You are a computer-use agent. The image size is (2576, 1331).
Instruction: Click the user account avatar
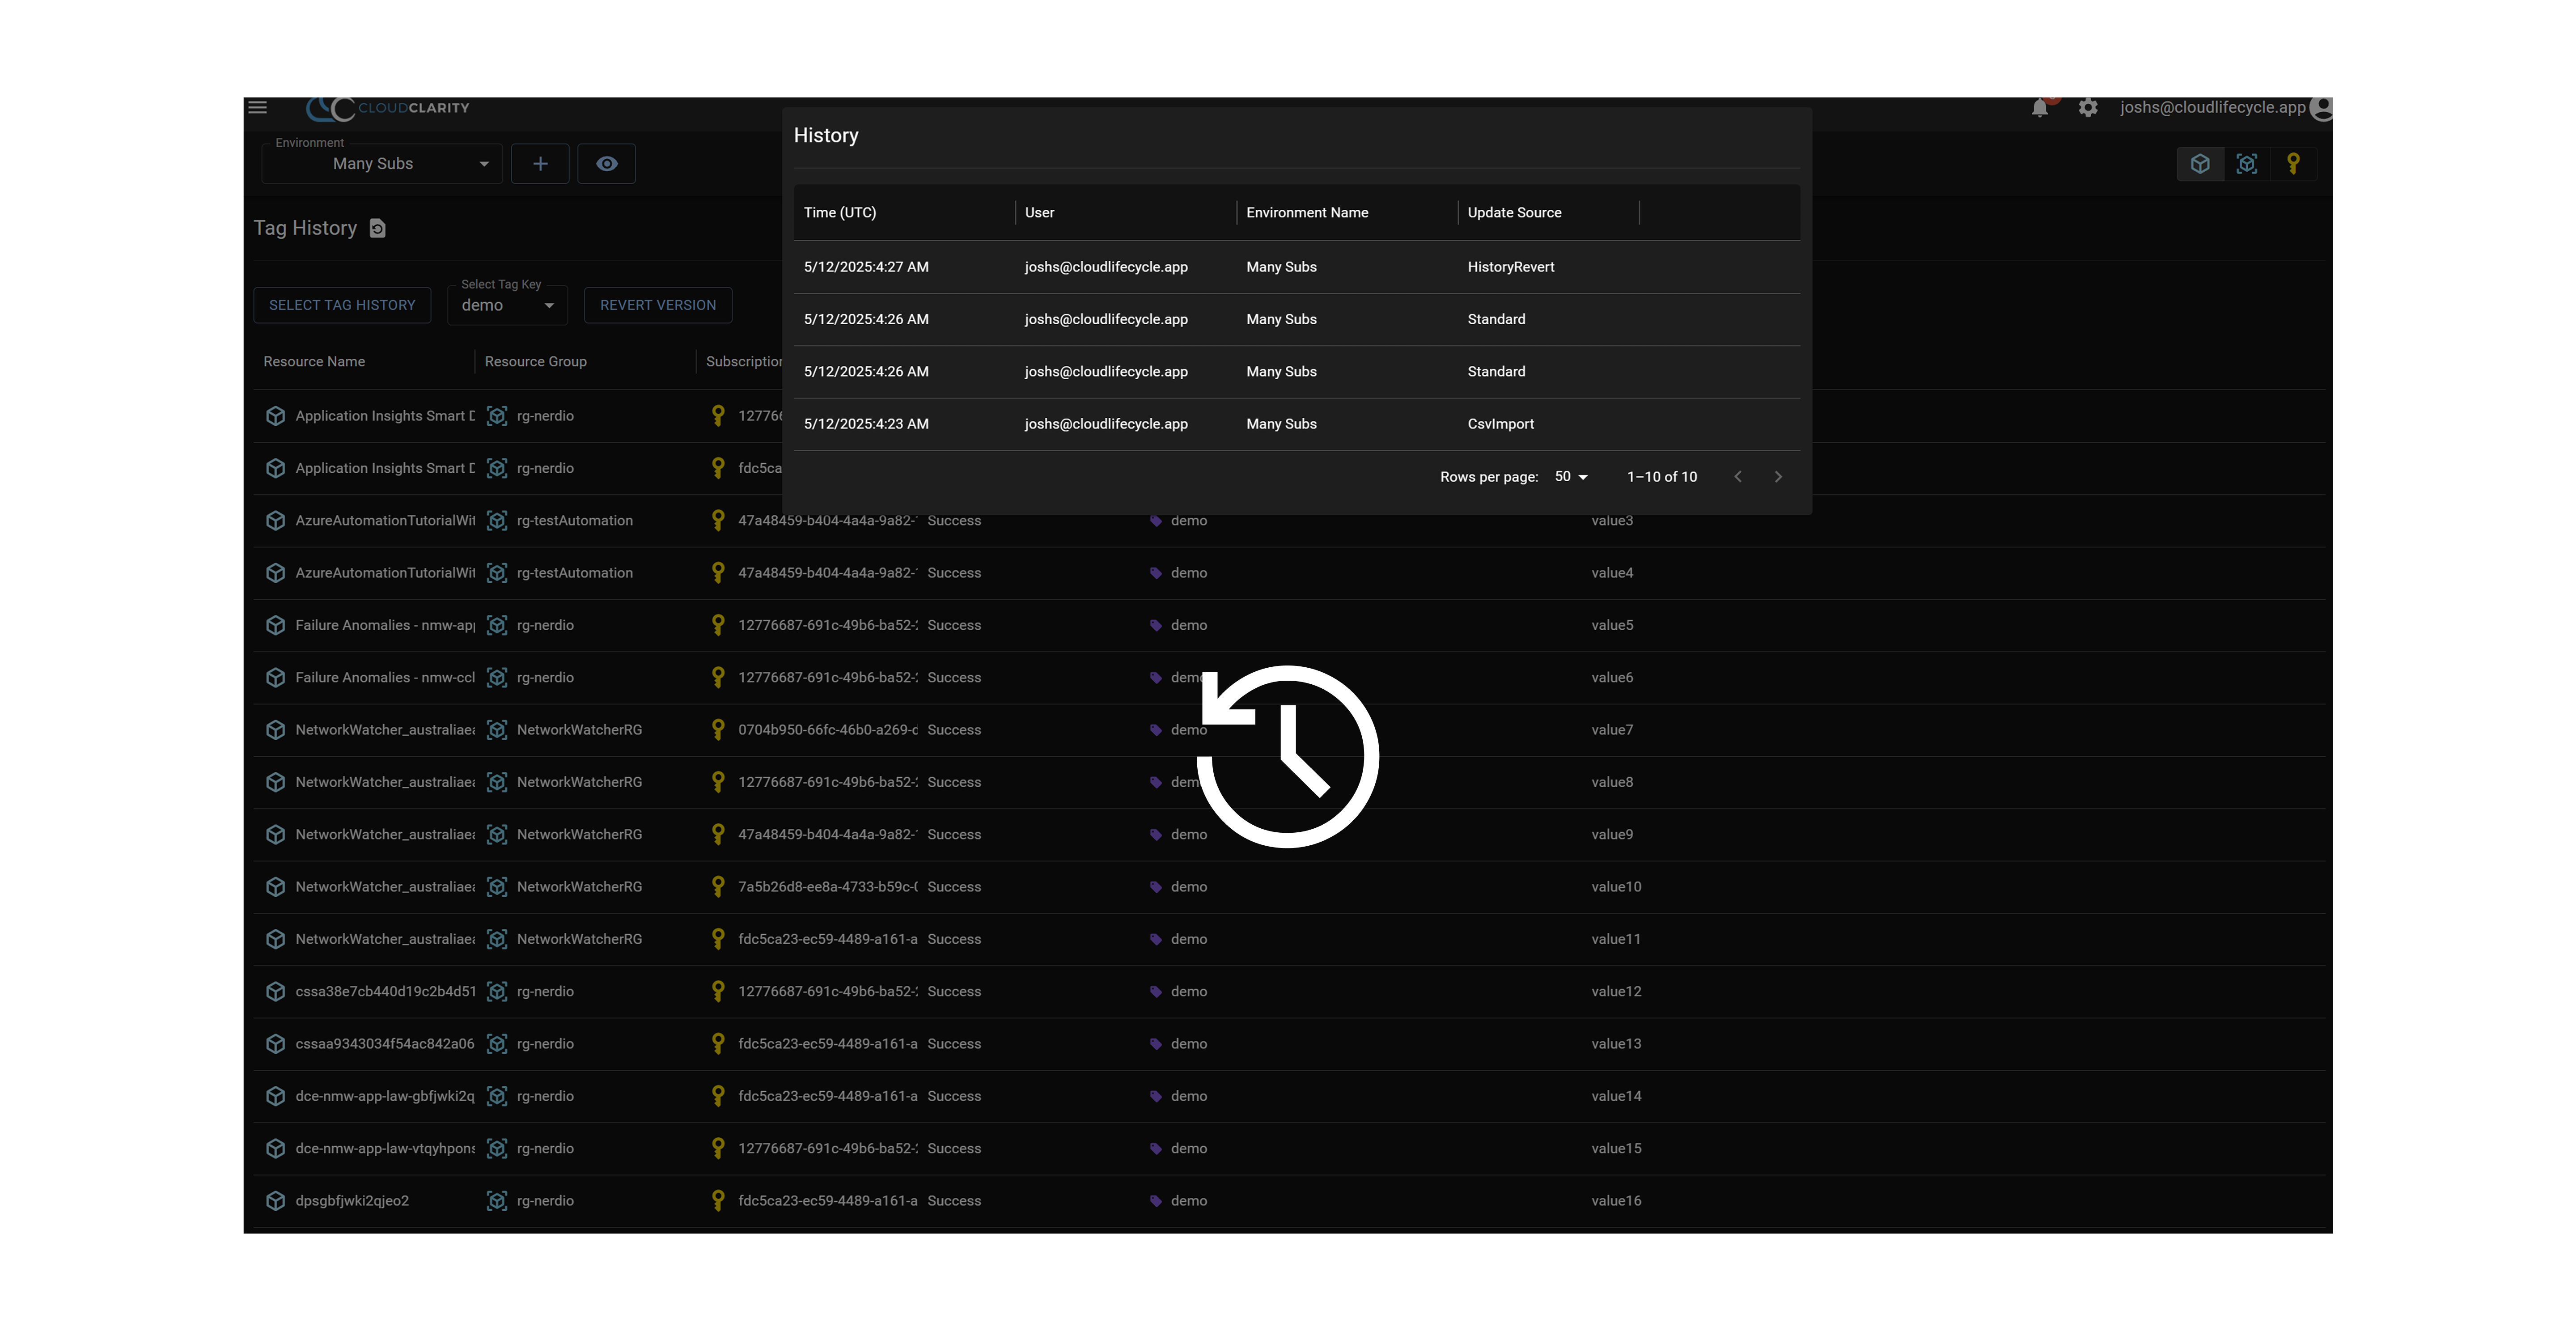(x=2322, y=108)
